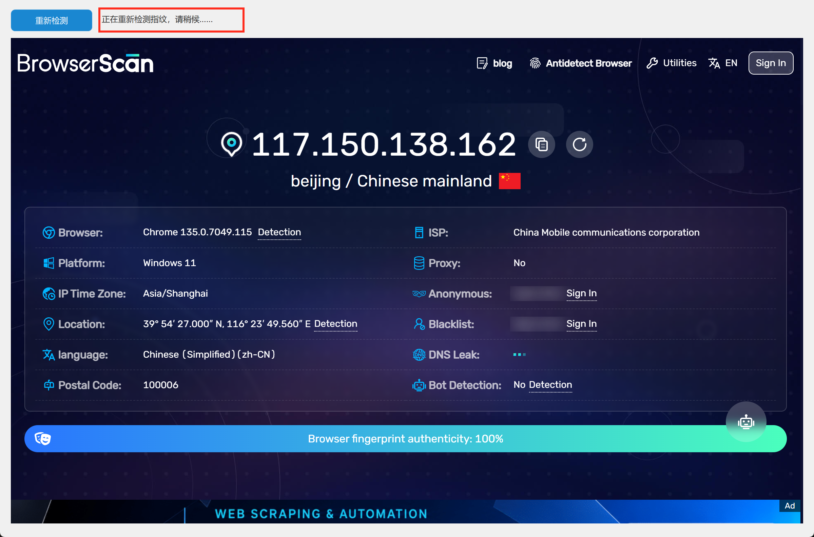Open Antidetect Browser menu item
The image size is (814, 537).
click(x=581, y=63)
